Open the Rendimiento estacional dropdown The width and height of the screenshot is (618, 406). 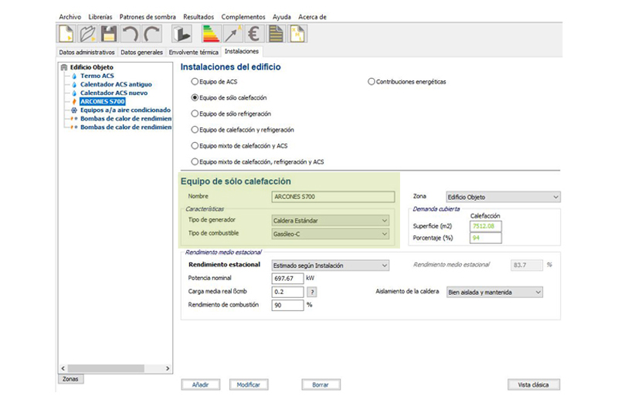point(331,266)
